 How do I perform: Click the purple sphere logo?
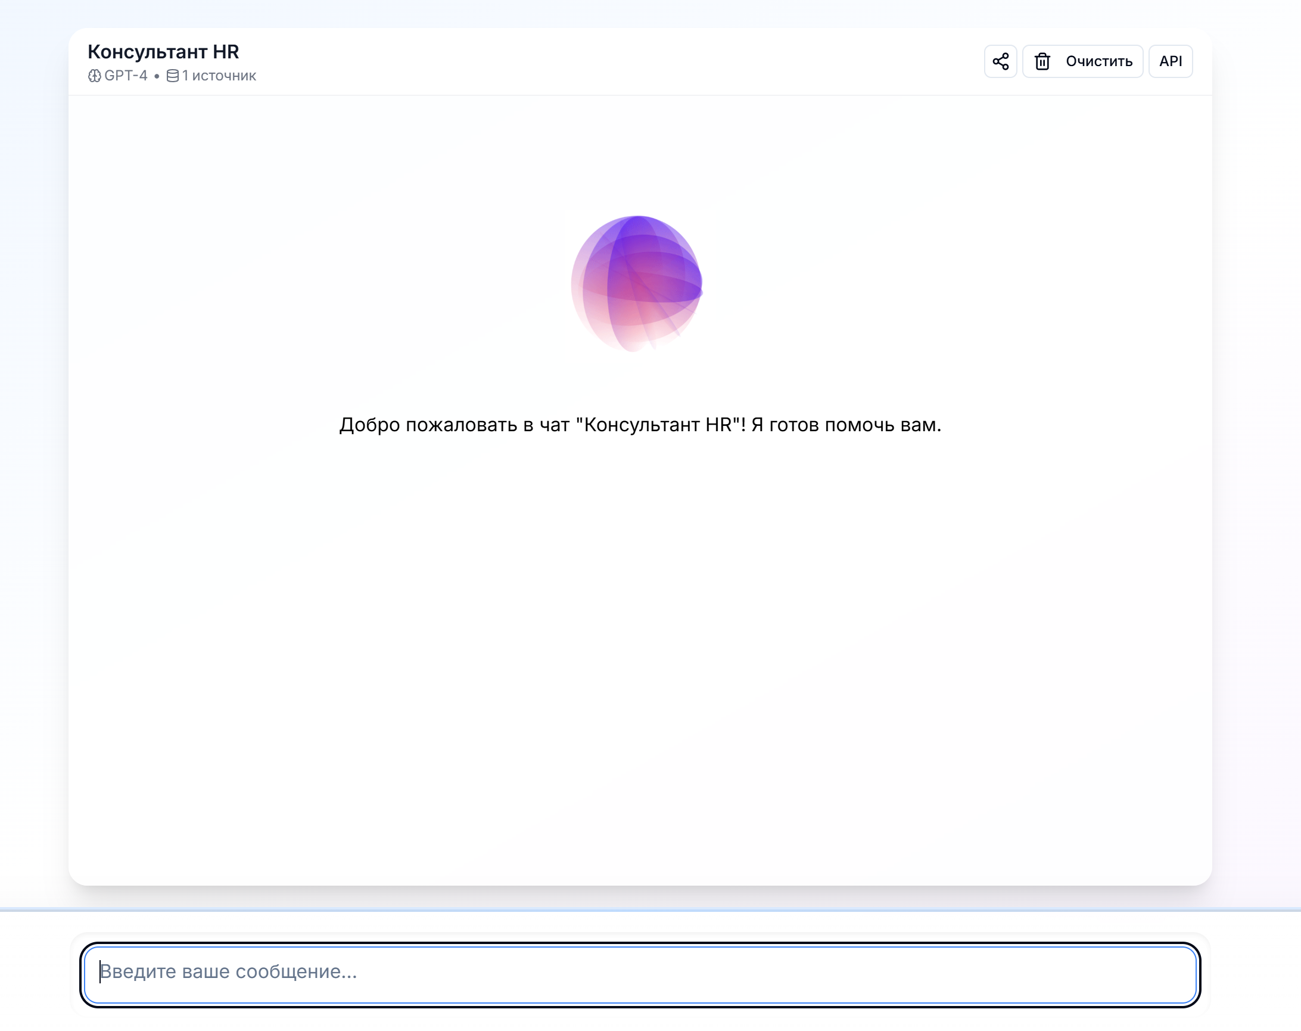click(x=637, y=283)
